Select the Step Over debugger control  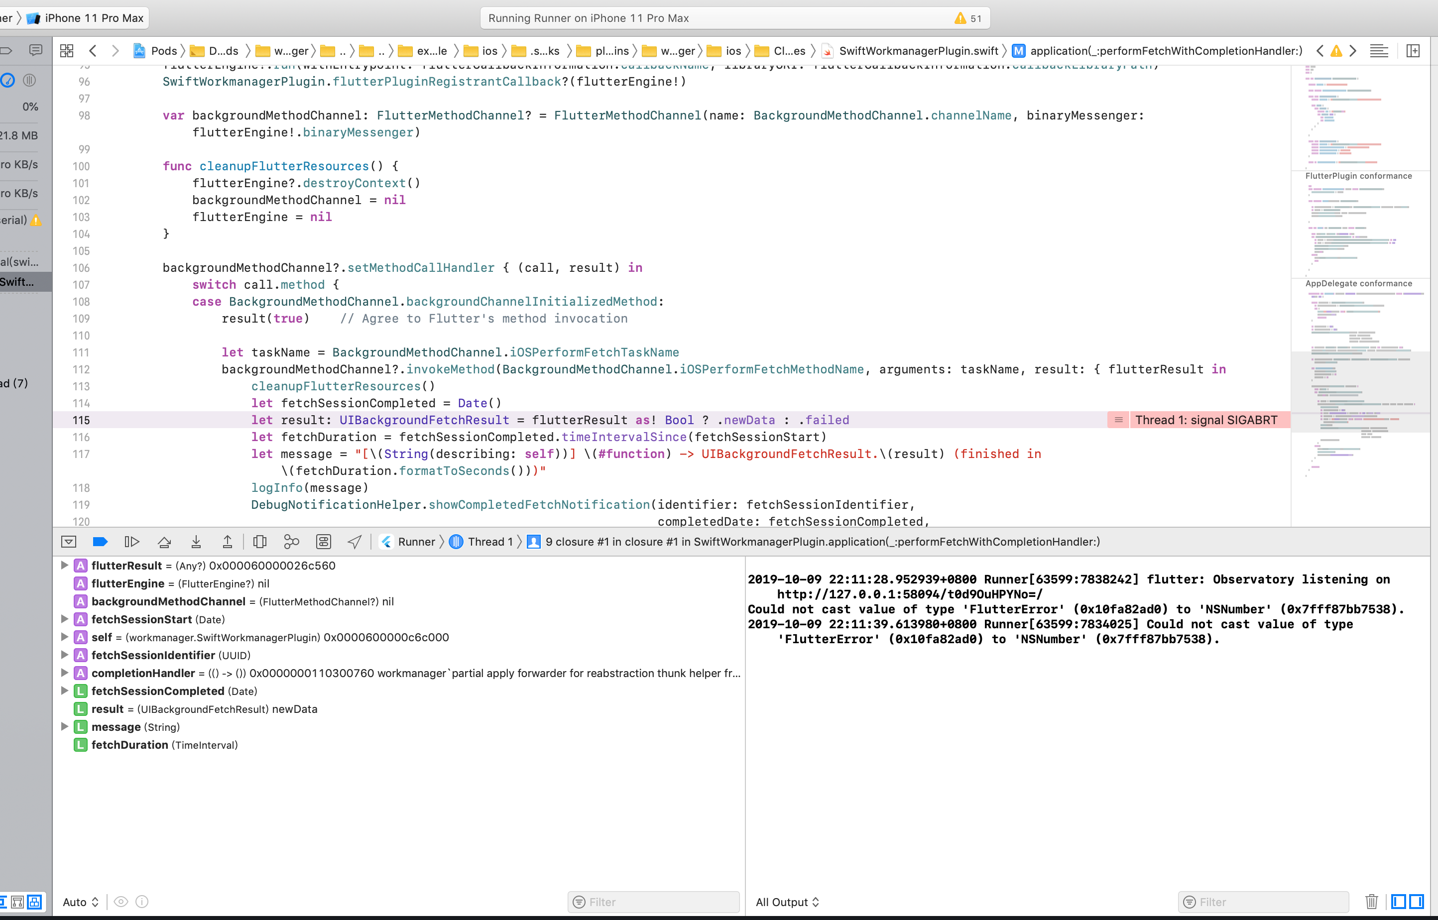(165, 541)
